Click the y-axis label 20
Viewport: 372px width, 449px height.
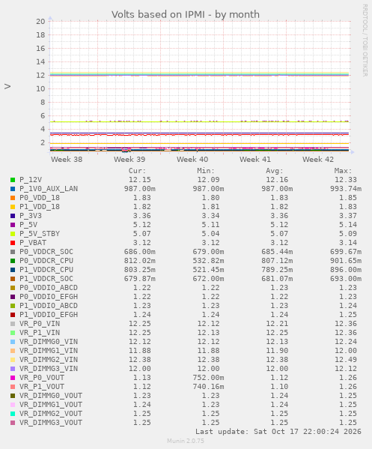coord(40,22)
